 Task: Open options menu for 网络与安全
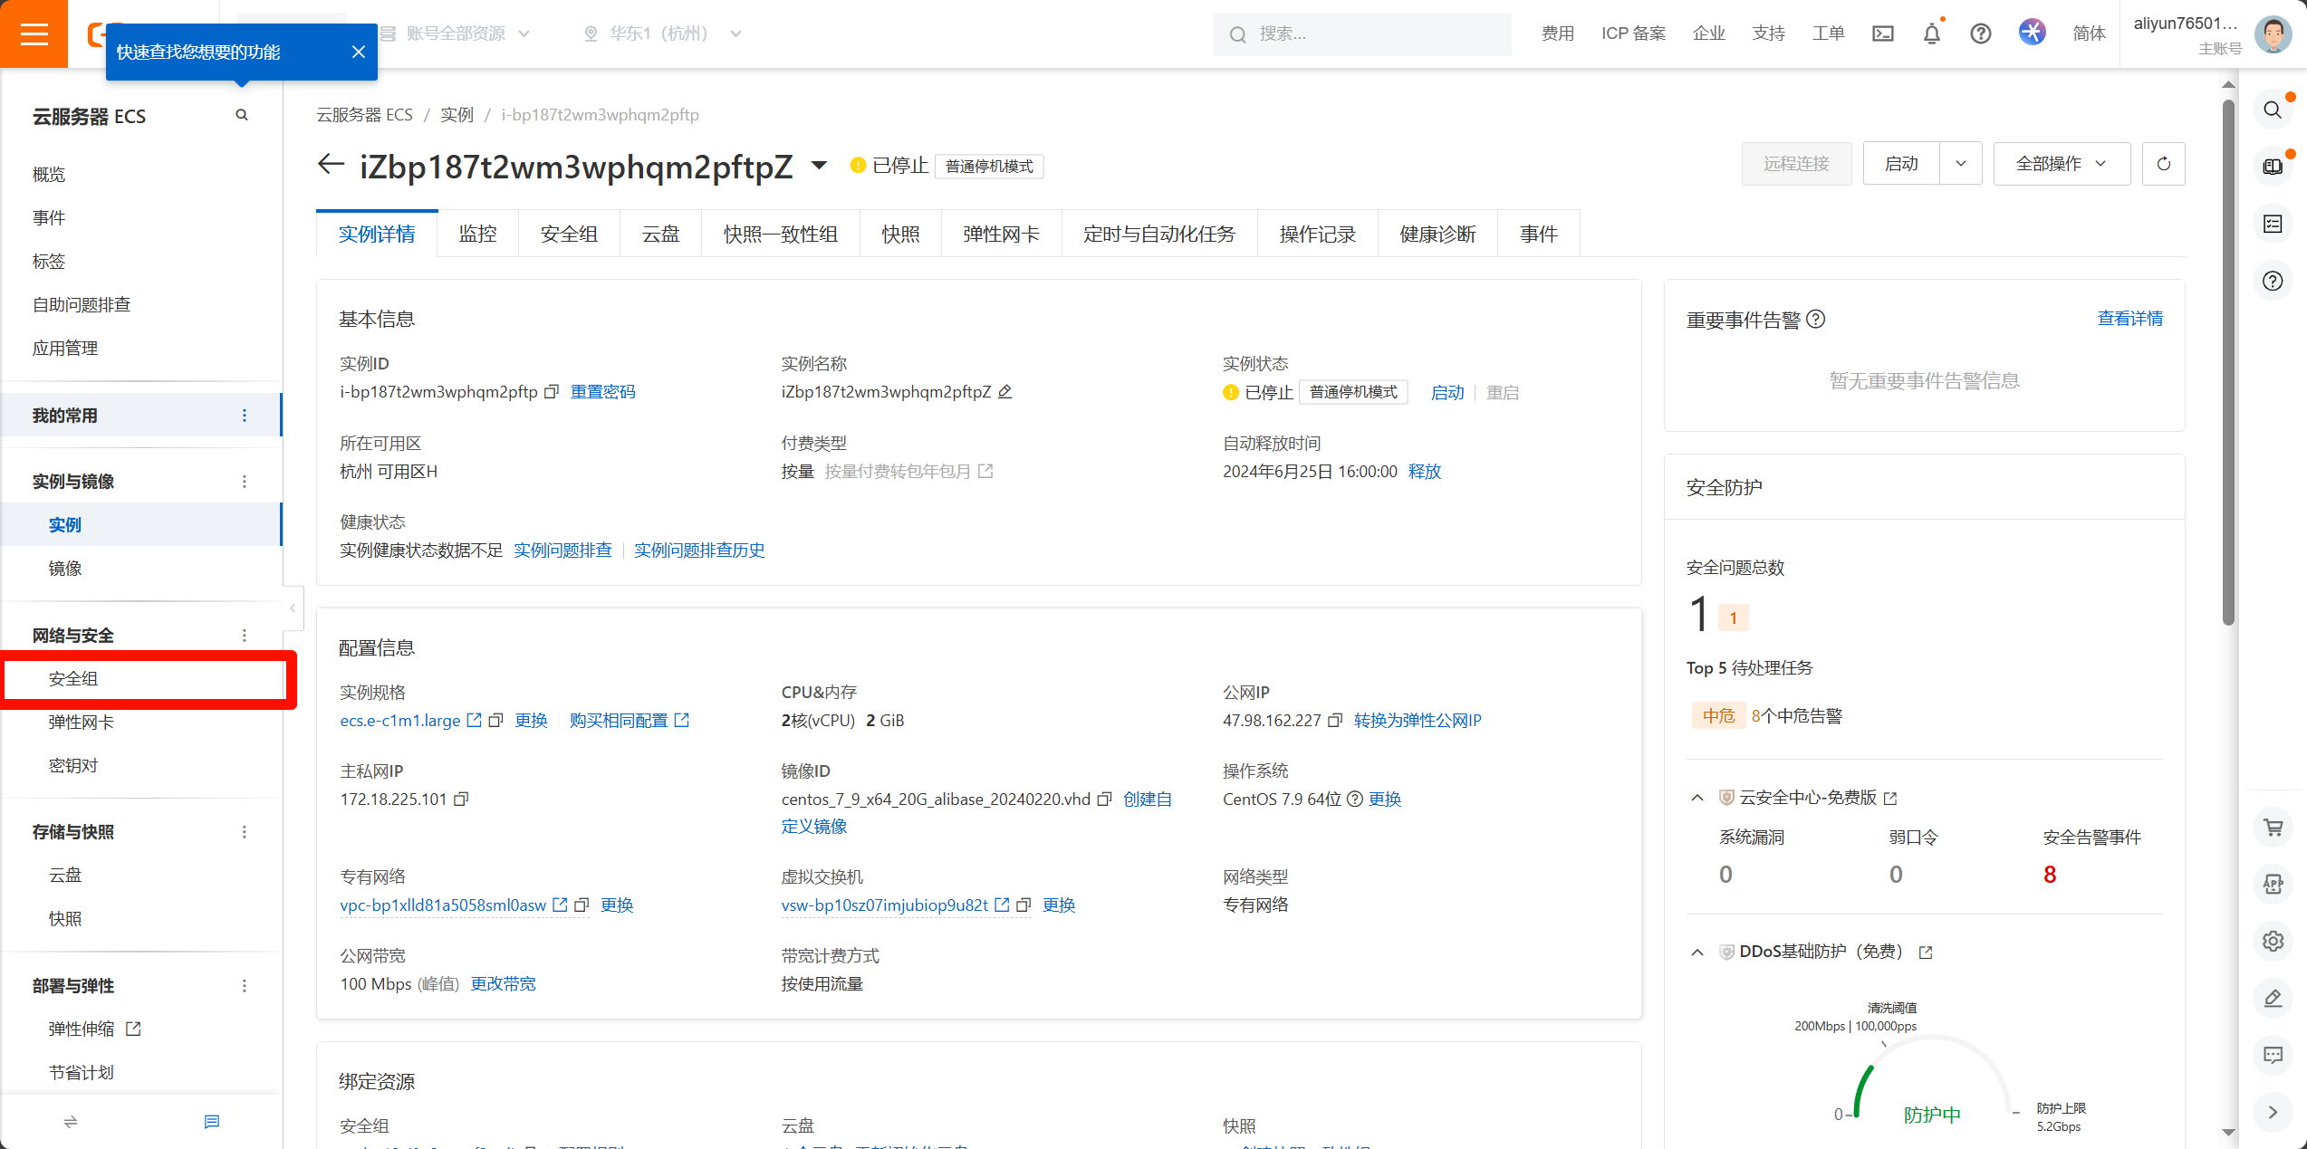click(x=245, y=636)
